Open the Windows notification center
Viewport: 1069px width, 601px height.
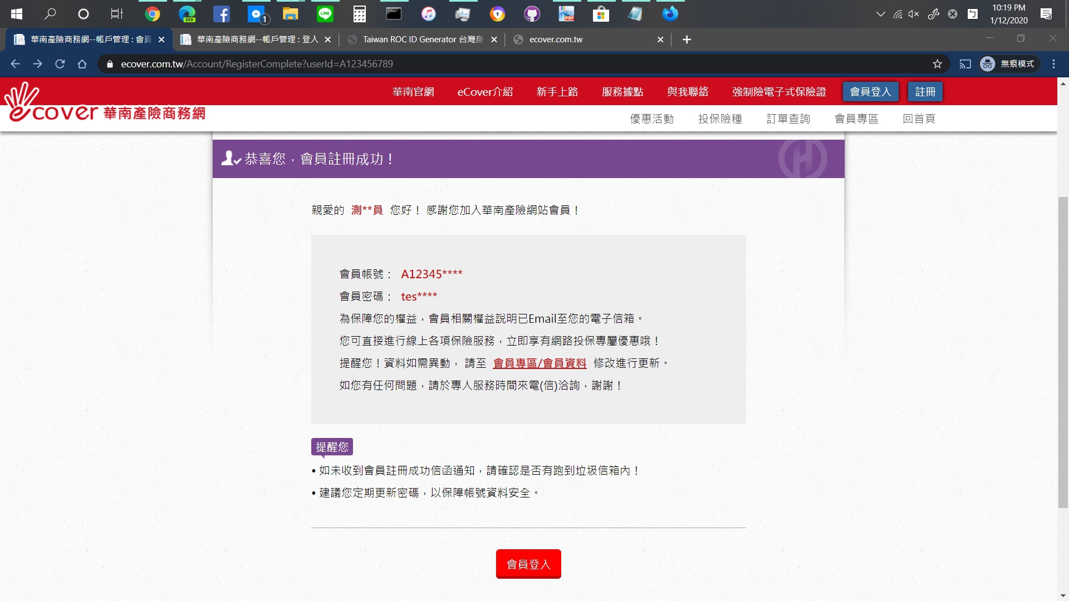[x=1046, y=14]
